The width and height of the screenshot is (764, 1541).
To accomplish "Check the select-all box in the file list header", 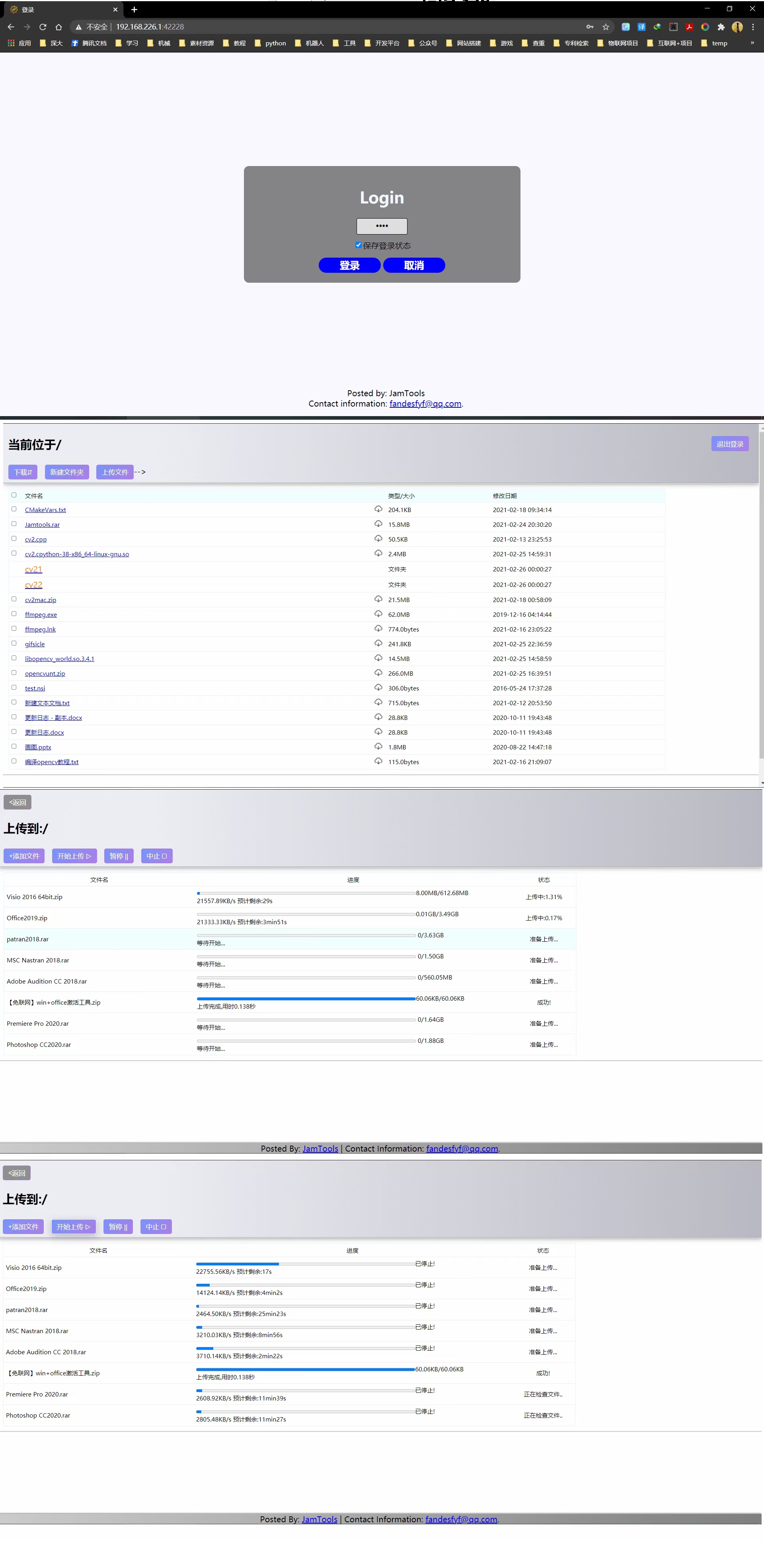I will [14, 495].
